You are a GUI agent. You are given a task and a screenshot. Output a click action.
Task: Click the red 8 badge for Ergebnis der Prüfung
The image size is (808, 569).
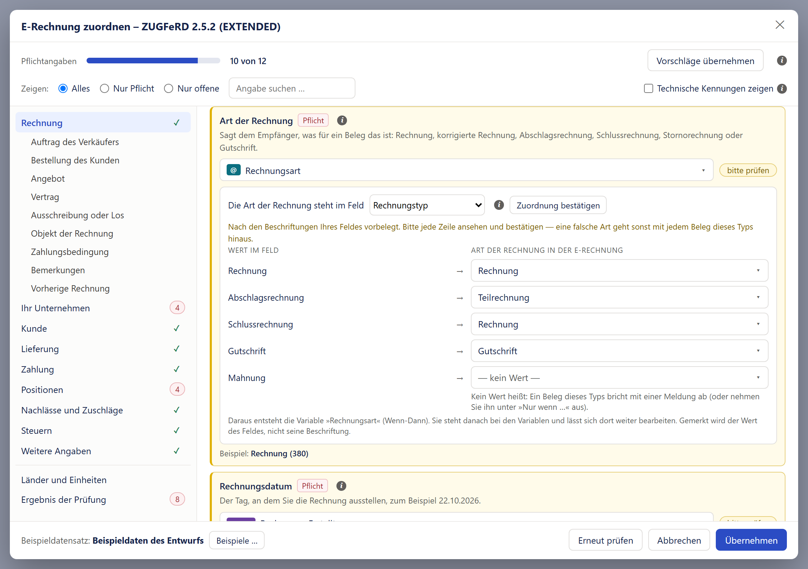177,499
